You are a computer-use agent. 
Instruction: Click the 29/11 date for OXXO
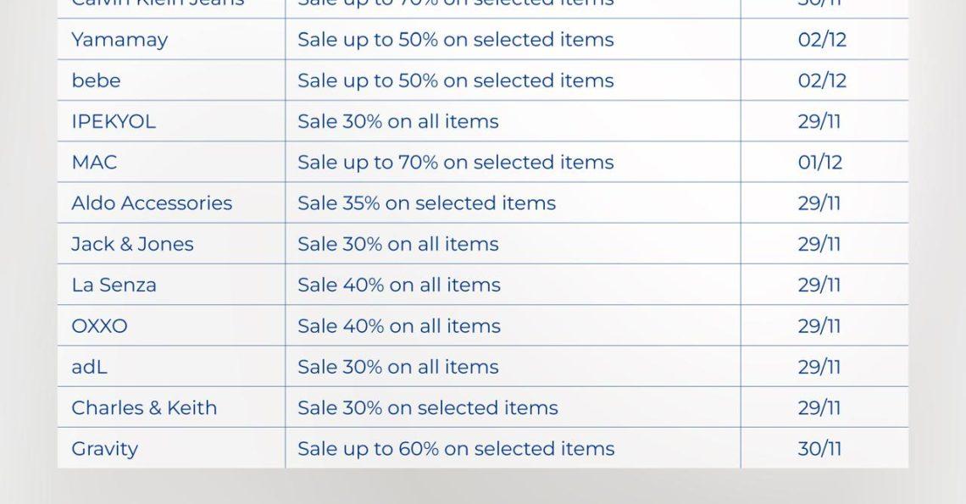click(x=819, y=326)
